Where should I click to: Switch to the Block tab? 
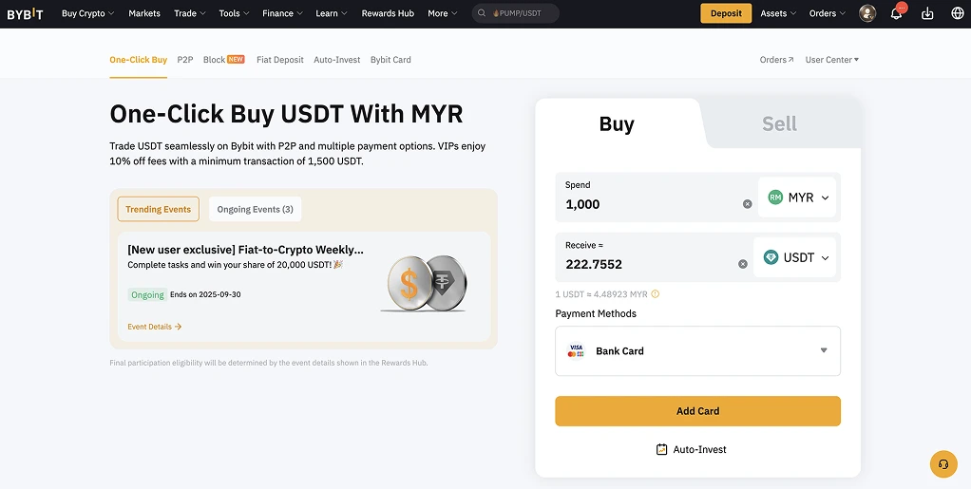point(223,60)
